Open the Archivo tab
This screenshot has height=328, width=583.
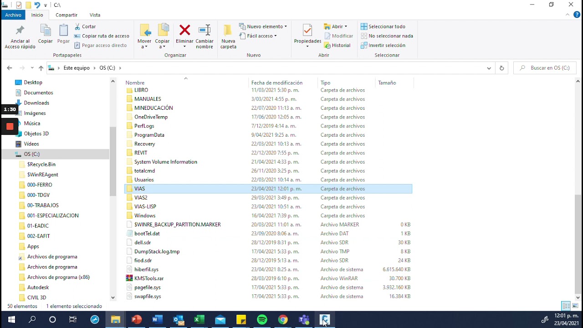(13, 15)
